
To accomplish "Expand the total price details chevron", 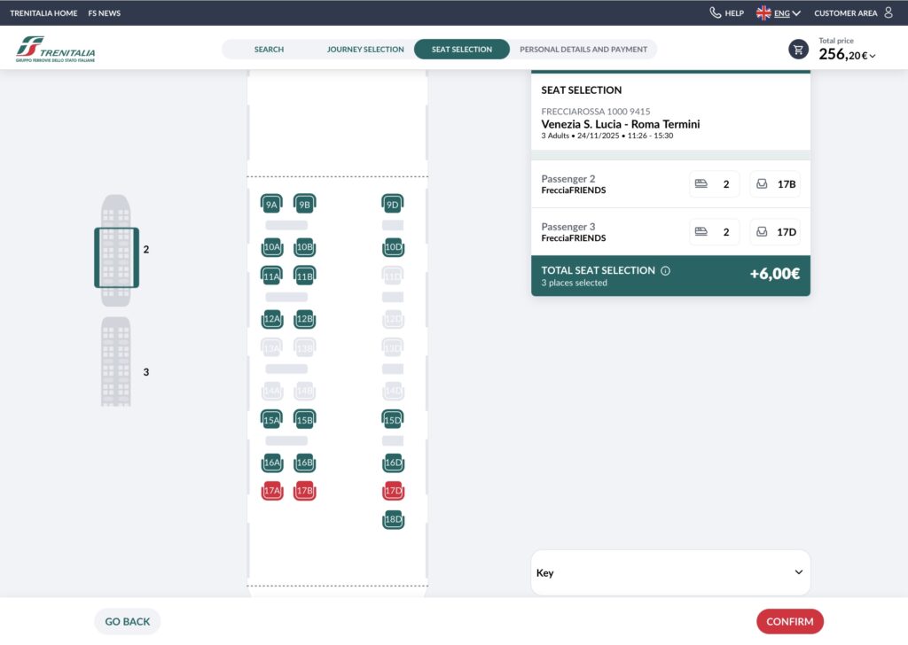I will [873, 56].
